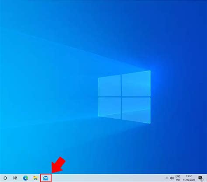
Task: Click the Show desktop sliver at taskbar end
Action: click(x=206, y=178)
